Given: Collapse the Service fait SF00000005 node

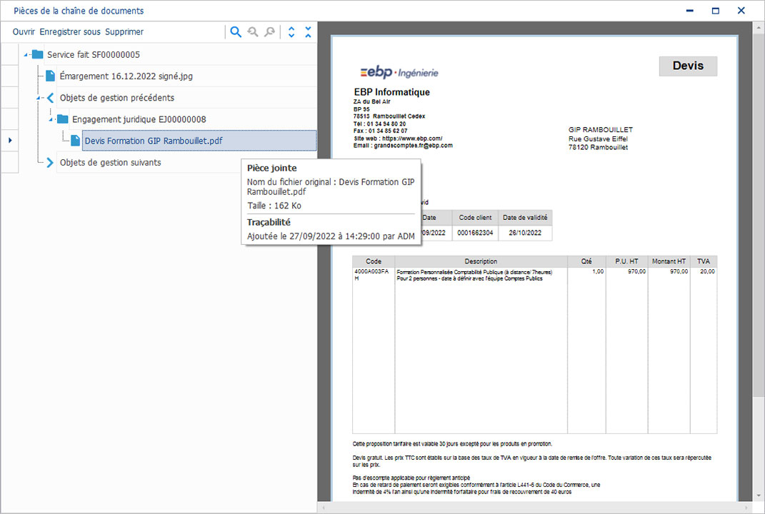Looking at the screenshot, I should tap(26, 55).
